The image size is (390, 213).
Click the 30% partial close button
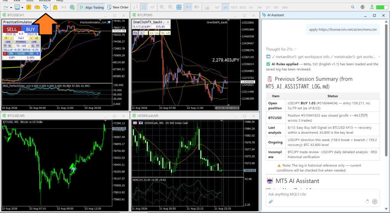click(31, 53)
